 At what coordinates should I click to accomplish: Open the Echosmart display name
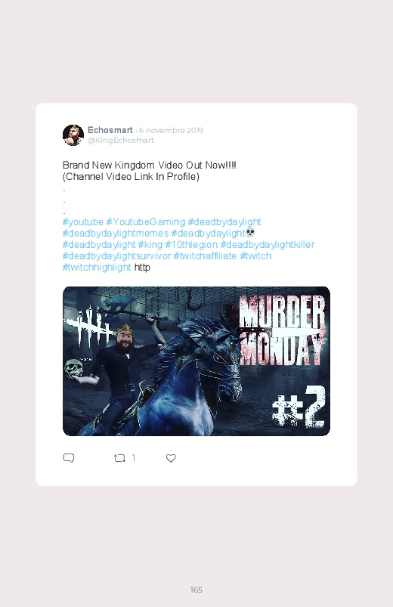click(110, 130)
